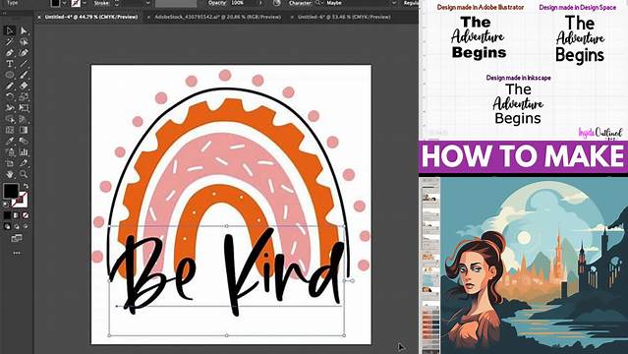The image size is (628, 354).
Task: Select the Gradient tool
Action: click(24, 130)
